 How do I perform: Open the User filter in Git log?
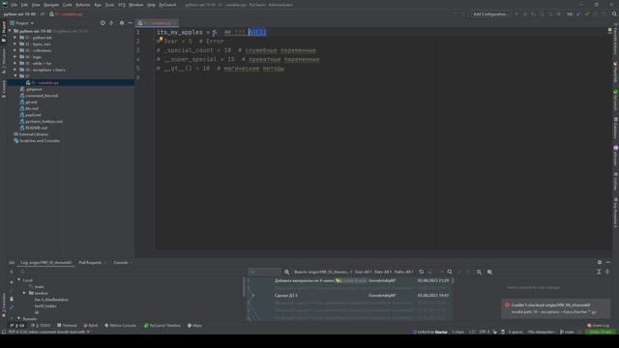[363, 272]
